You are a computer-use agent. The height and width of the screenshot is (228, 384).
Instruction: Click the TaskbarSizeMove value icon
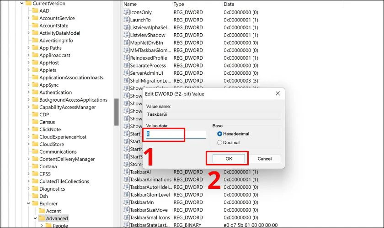(126, 210)
